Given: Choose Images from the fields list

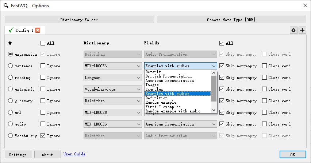Looking at the screenshot, I should point(177,85).
